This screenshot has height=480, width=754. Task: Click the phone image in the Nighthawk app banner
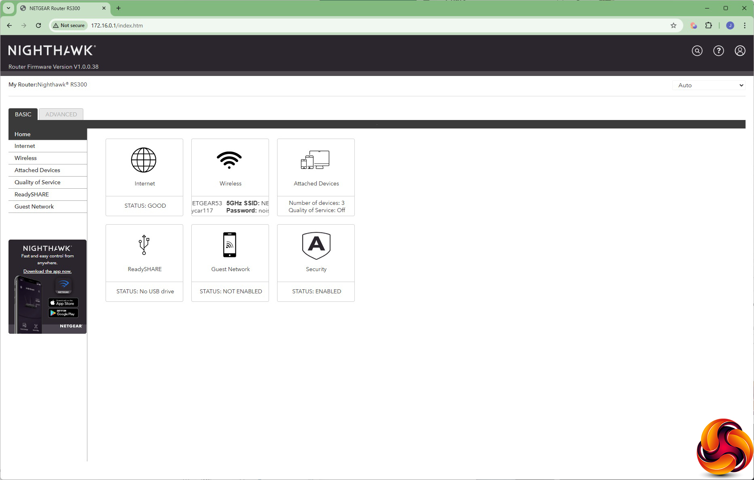pos(28,304)
